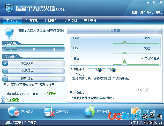Set security level to 中
164x126 pixels.
point(34,49)
